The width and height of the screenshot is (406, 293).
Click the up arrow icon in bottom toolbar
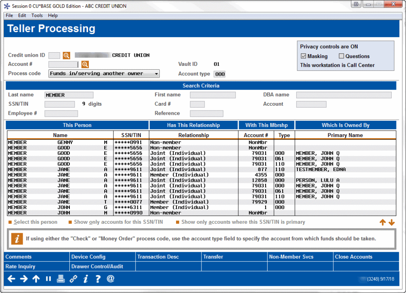pyautogui.click(x=36, y=279)
